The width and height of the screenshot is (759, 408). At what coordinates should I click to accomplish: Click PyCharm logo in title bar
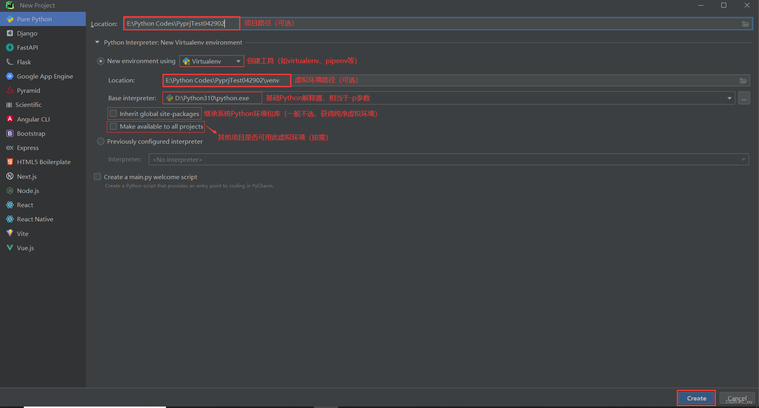click(x=10, y=5)
